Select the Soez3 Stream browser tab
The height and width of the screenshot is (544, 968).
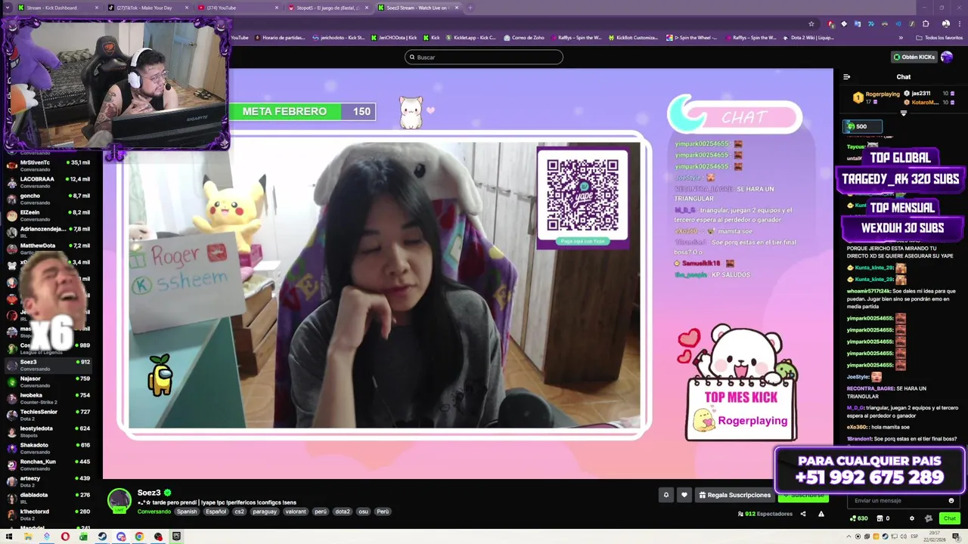(417, 8)
